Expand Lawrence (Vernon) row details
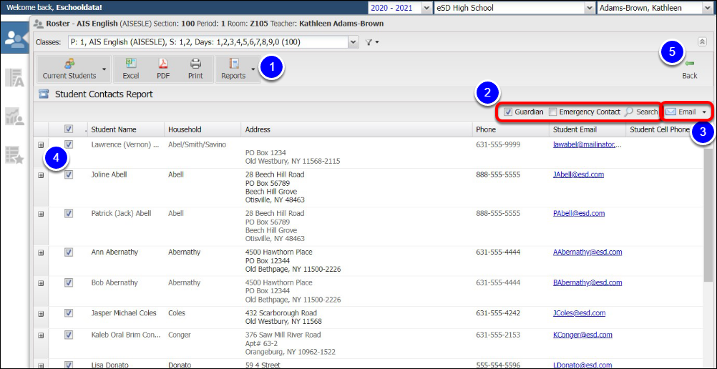This screenshot has width=717, height=369. pos(41,144)
